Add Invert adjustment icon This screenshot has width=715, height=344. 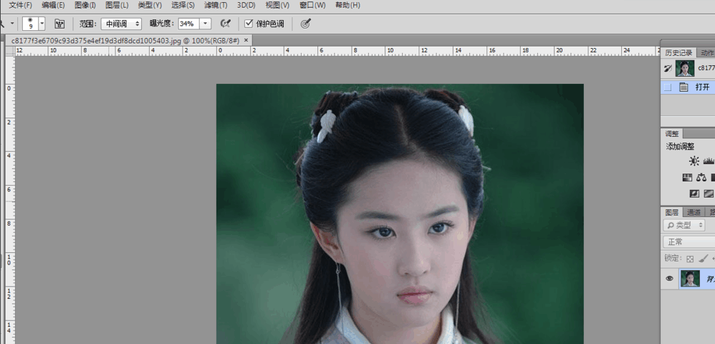(x=694, y=194)
